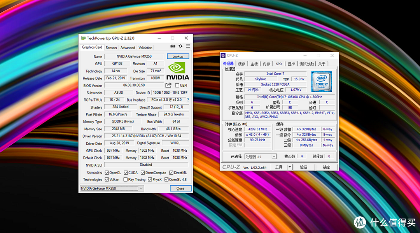Open the GPU-Z hamburger menu

click(188, 46)
